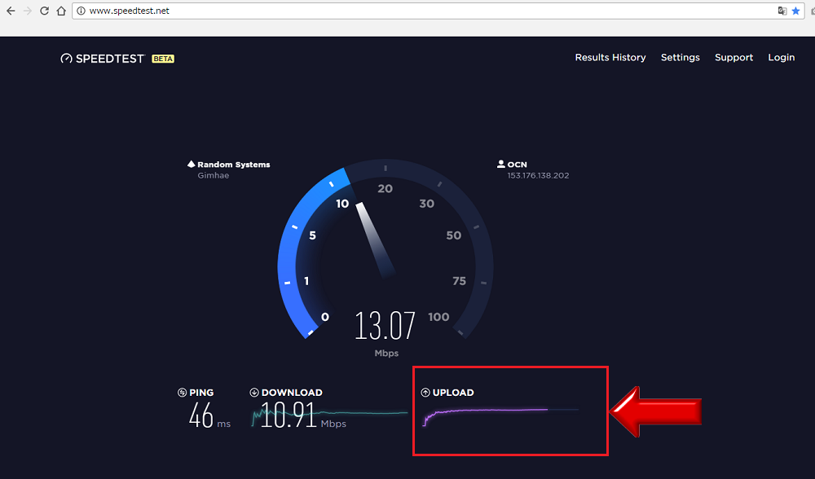815x479 pixels.
Task: Open the Settings menu item
Action: (x=680, y=58)
